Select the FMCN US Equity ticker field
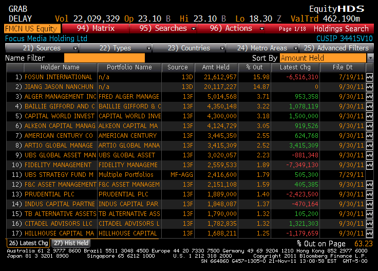 32,29
